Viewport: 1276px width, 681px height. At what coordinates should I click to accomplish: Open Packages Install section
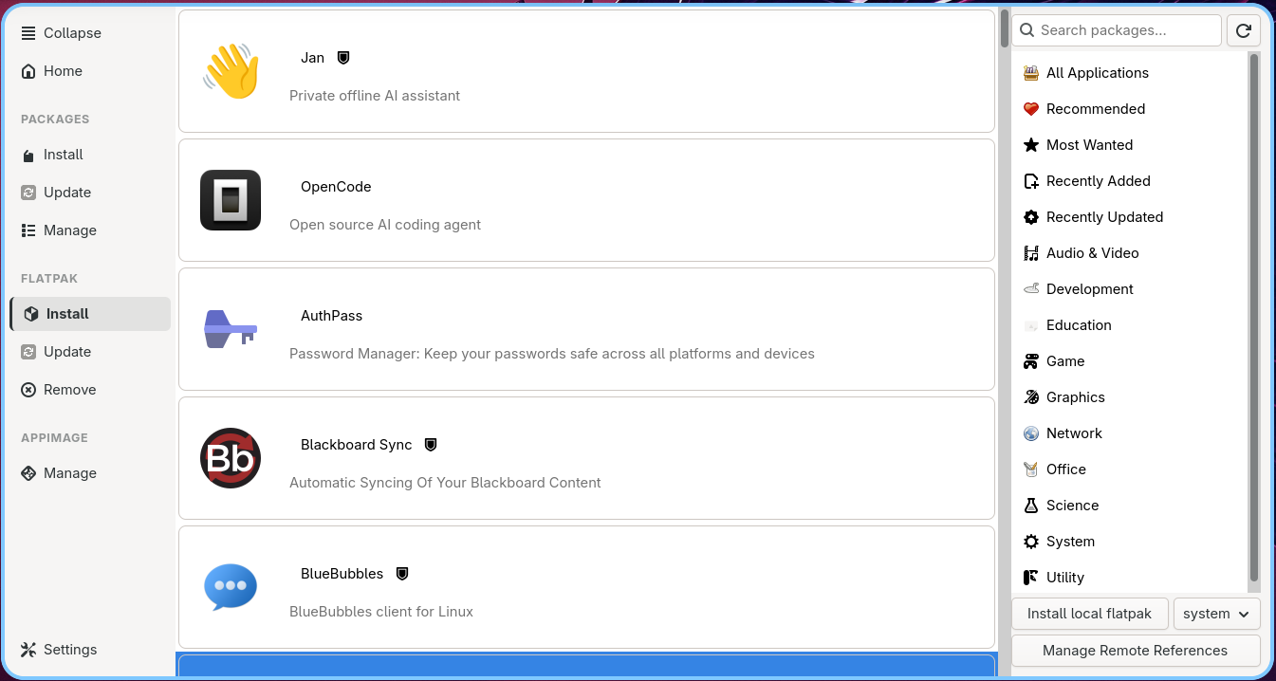(90, 155)
